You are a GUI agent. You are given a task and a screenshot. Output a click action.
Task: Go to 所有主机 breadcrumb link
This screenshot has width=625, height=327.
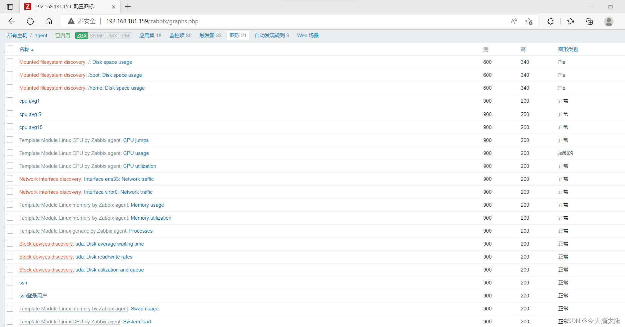tap(17, 36)
